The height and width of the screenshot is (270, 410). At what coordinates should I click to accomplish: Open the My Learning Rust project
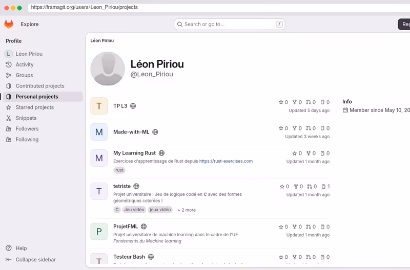coord(134,153)
